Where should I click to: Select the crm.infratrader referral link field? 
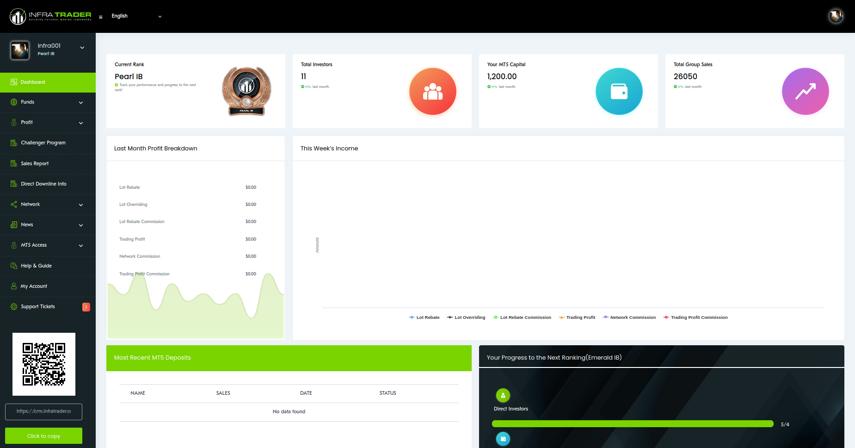coord(43,411)
